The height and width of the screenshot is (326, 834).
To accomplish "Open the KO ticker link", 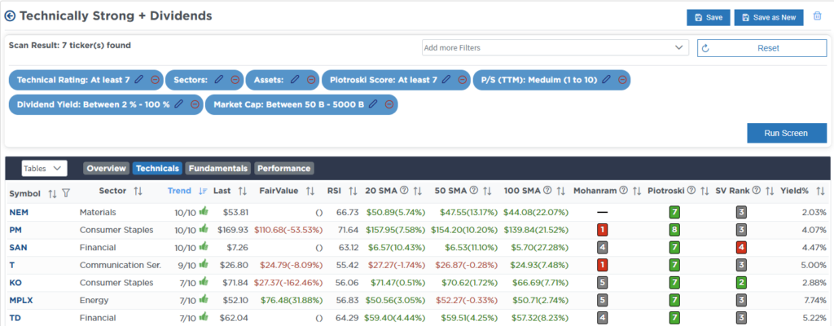I will tap(15, 283).
